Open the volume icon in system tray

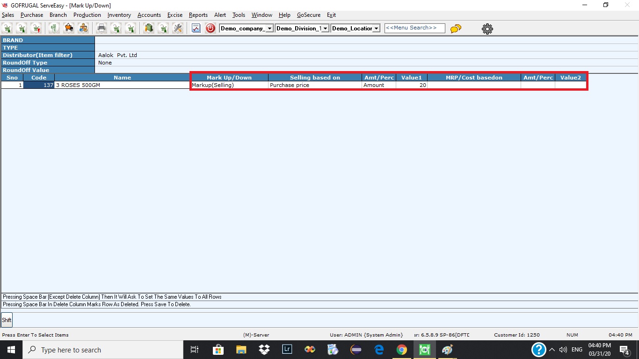563,350
